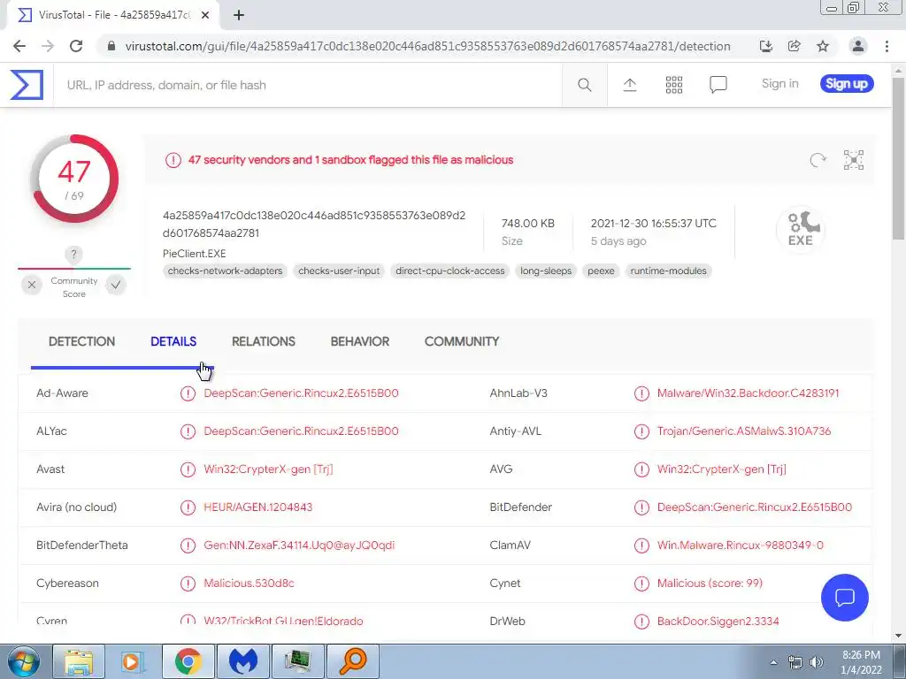The width and height of the screenshot is (906, 679).
Task: Focus the URL, IP address, domain search field
Action: pos(307,85)
